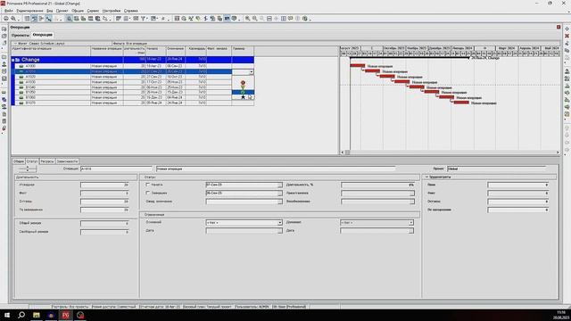Image resolution: width=571 pixels, height=321 pixels.
Task: Click the Zoom In magnifier icon
Action: (x=247, y=19)
